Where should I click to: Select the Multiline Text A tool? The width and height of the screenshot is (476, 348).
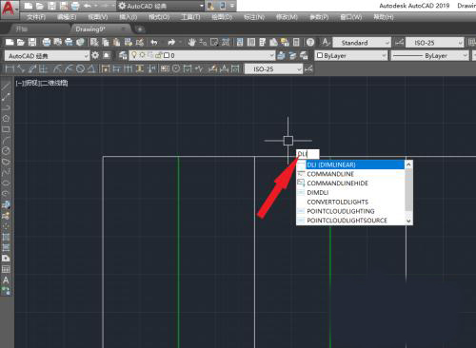click(x=6, y=280)
